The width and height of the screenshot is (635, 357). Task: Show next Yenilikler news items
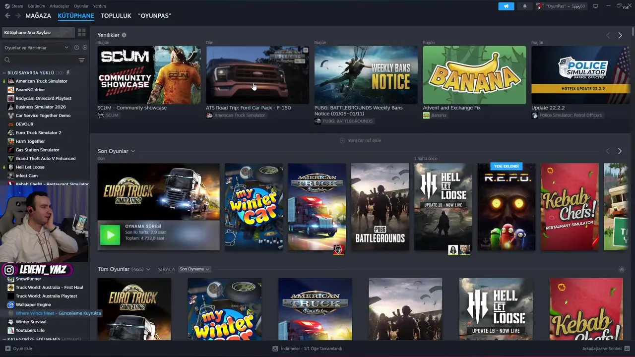pyautogui.click(x=620, y=36)
